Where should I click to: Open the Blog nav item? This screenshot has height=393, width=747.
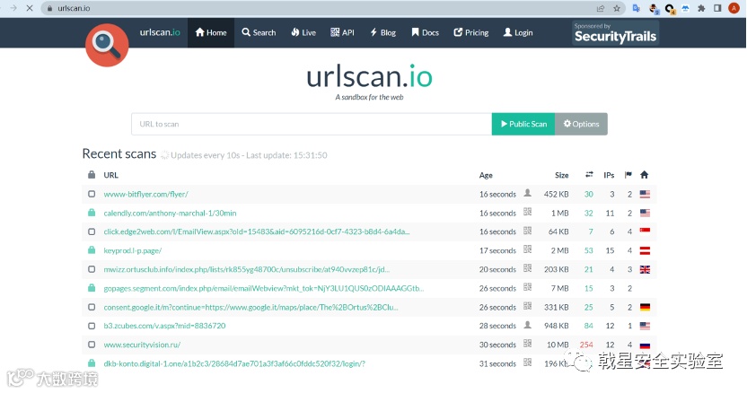pyautogui.click(x=383, y=32)
